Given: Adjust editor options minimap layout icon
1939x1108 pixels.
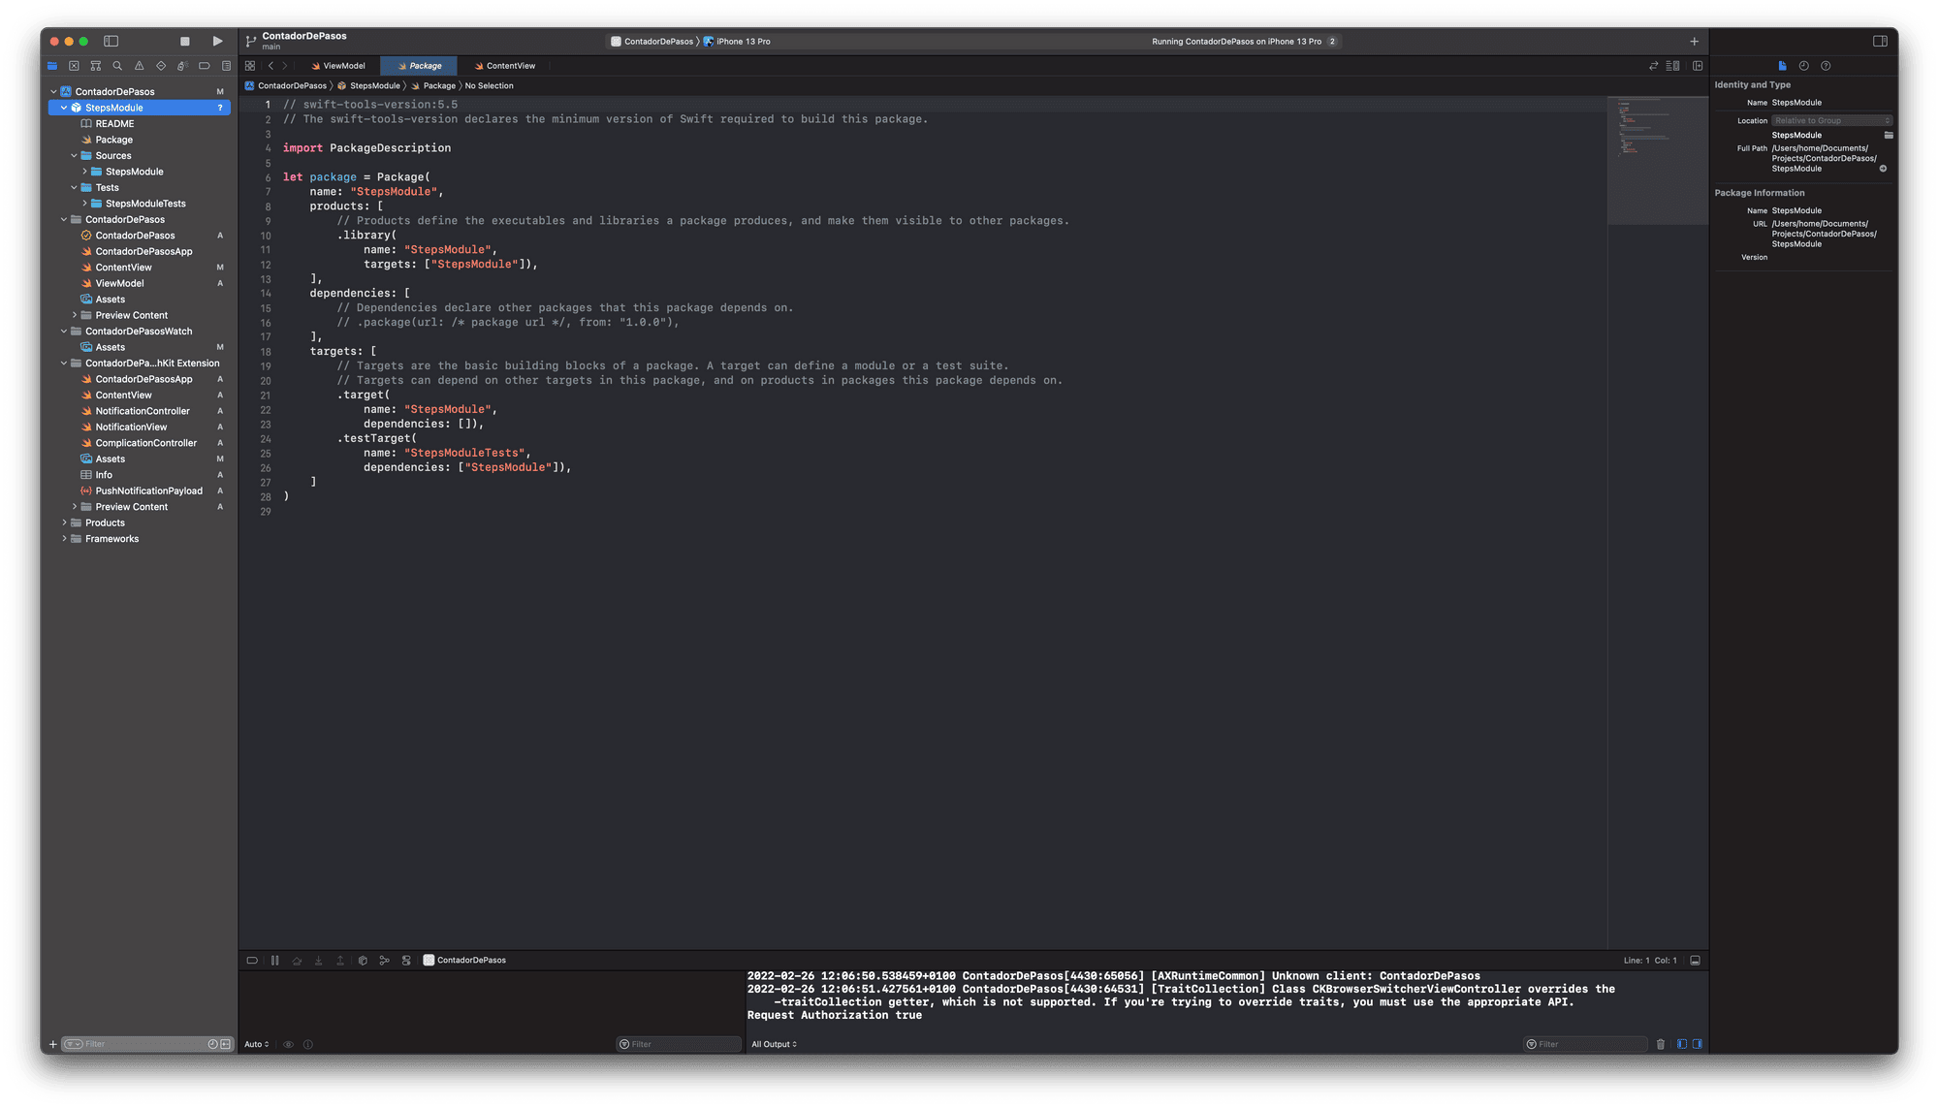Looking at the screenshot, I should click(x=1672, y=66).
